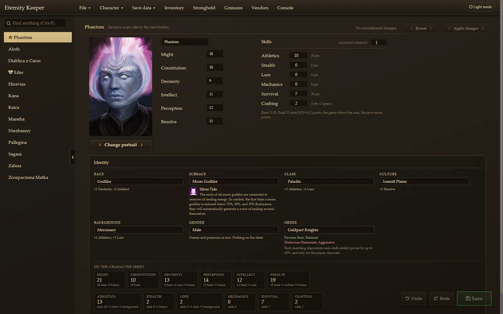Click the heart icon beside Eder
The image size is (503, 314).
click(10, 72)
